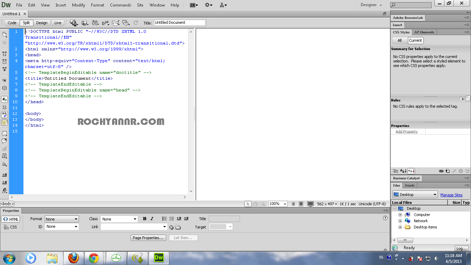This screenshot has width=471, height=265.
Task: Click the body tag selector
Action: (x=7, y=204)
